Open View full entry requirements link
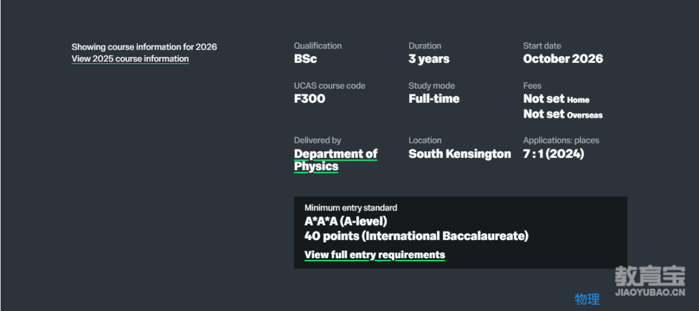This screenshot has width=699, height=311. pos(375,255)
